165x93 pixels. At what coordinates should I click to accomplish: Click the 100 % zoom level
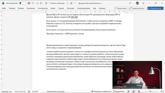(x=162, y=91)
